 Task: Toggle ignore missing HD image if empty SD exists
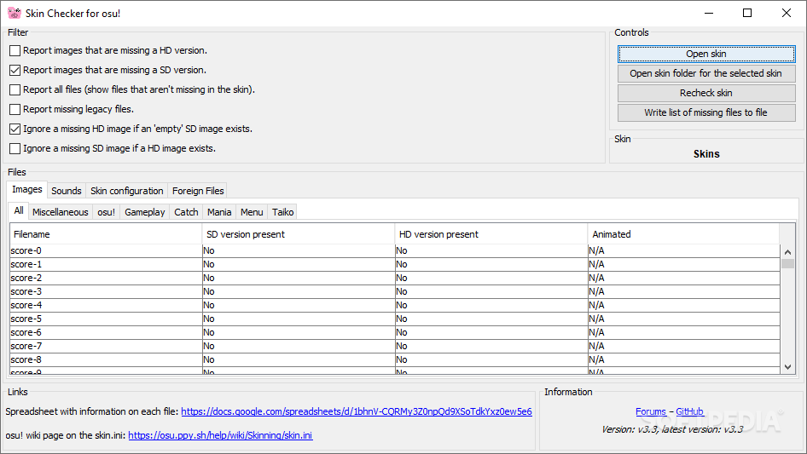[x=15, y=129]
